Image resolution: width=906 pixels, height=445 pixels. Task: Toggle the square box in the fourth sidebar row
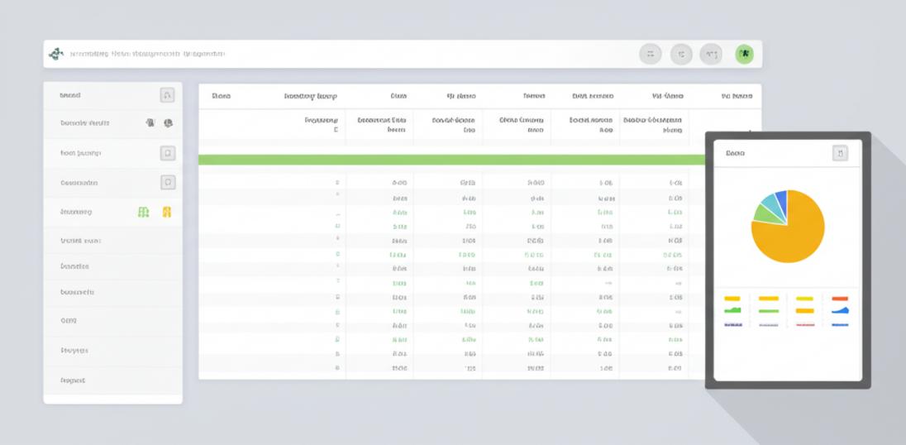(167, 182)
